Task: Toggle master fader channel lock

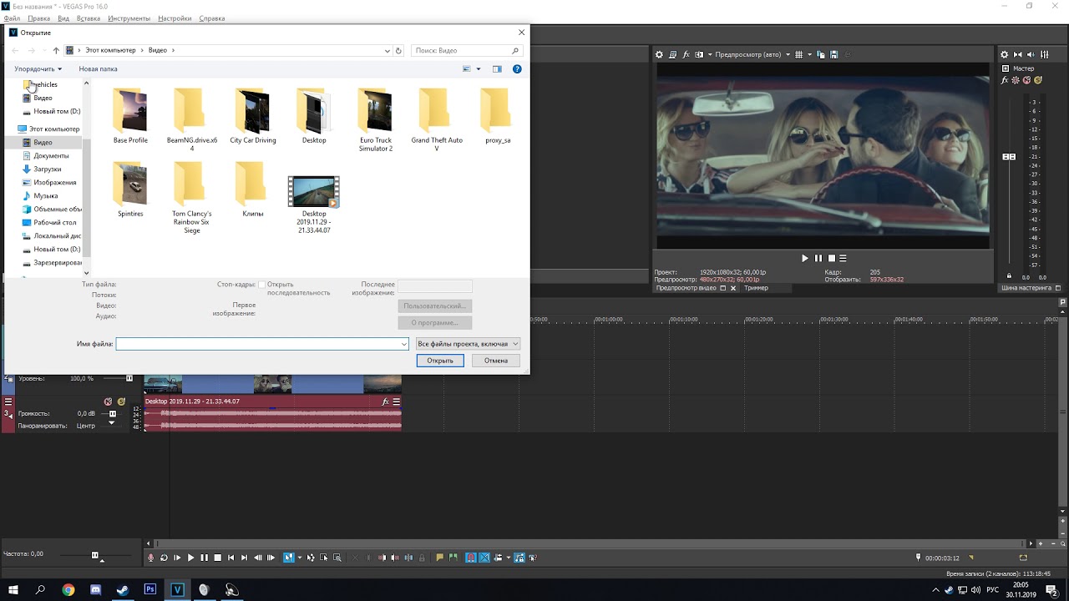Action: click(x=1009, y=275)
